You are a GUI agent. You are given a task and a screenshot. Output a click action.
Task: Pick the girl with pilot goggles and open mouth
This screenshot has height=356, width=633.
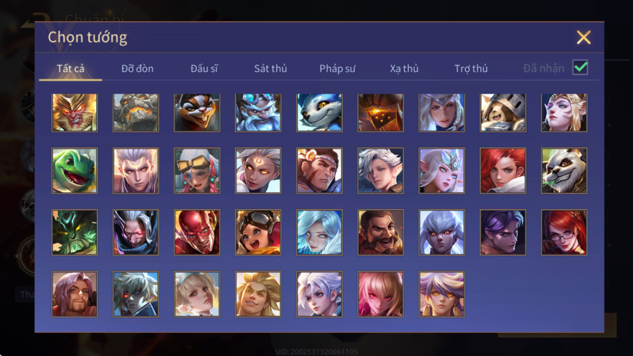[x=258, y=232]
